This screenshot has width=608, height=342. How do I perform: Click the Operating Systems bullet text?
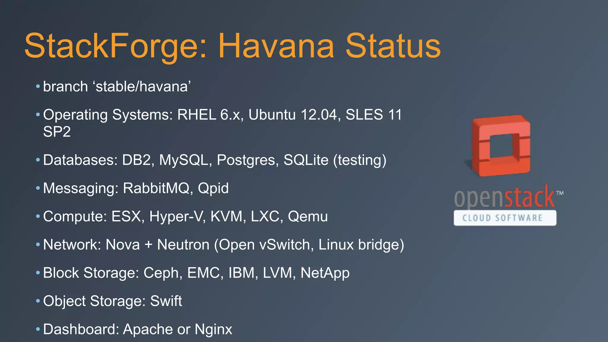222,123
